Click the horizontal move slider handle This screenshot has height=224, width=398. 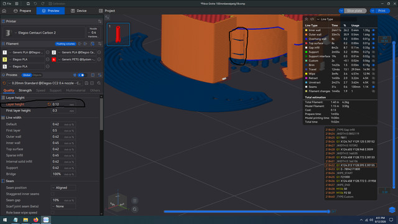(x=329, y=212)
